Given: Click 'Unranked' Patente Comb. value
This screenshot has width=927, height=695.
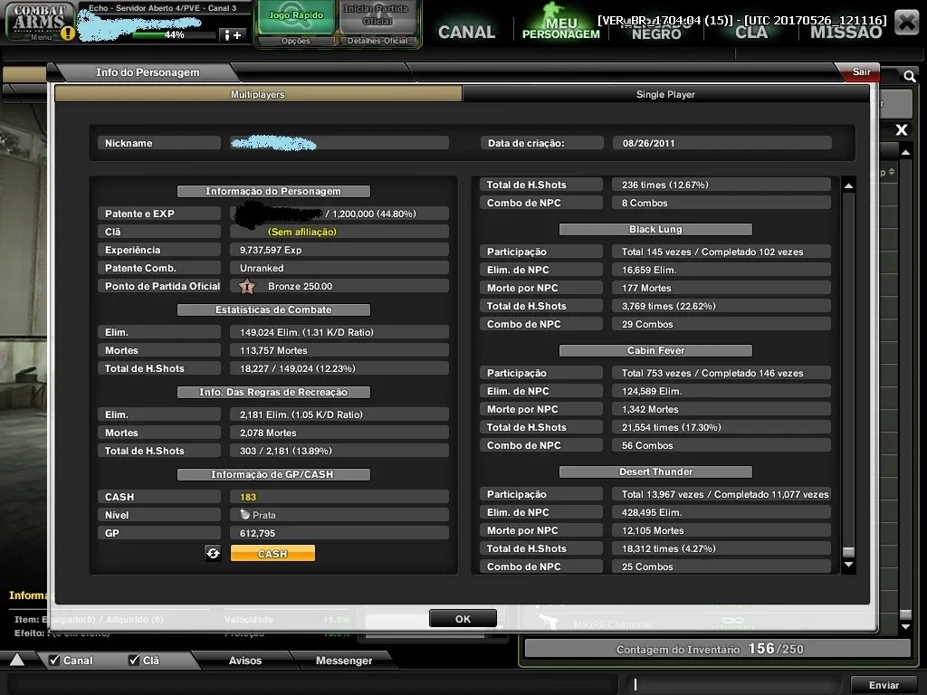Looking at the screenshot, I should click(x=262, y=268).
